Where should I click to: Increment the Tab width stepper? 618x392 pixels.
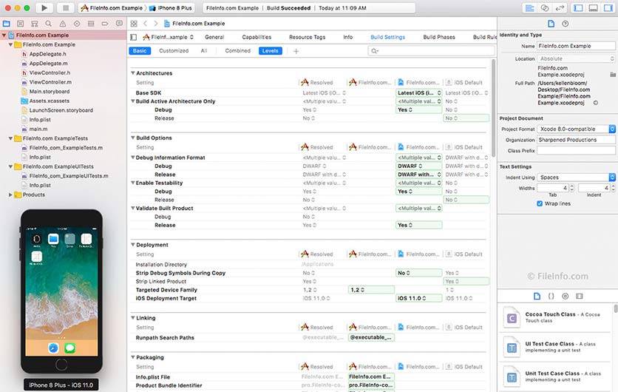point(571,186)
